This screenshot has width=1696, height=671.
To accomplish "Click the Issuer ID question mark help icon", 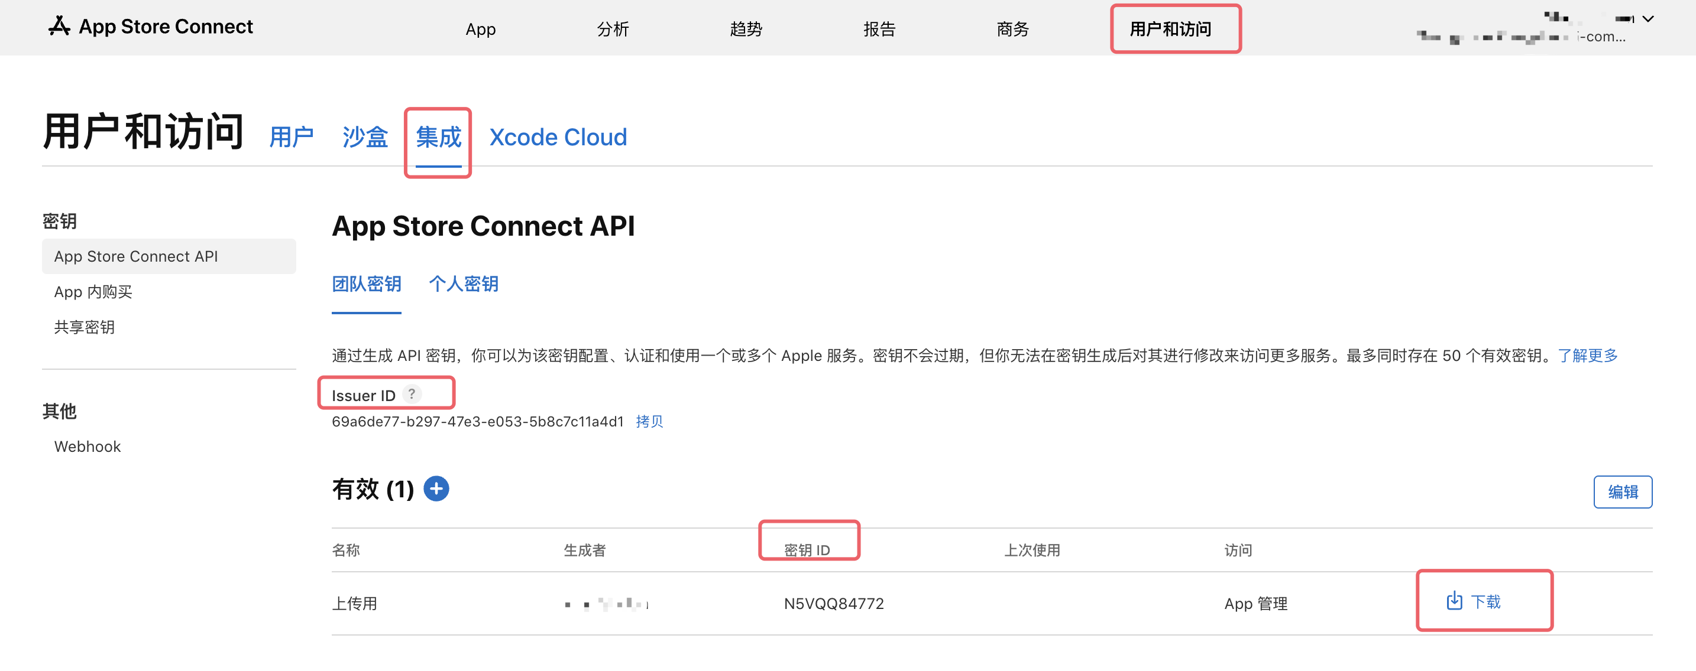I will click(x=412, y=394).
